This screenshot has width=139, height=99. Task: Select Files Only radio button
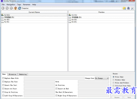coord(114,77)
